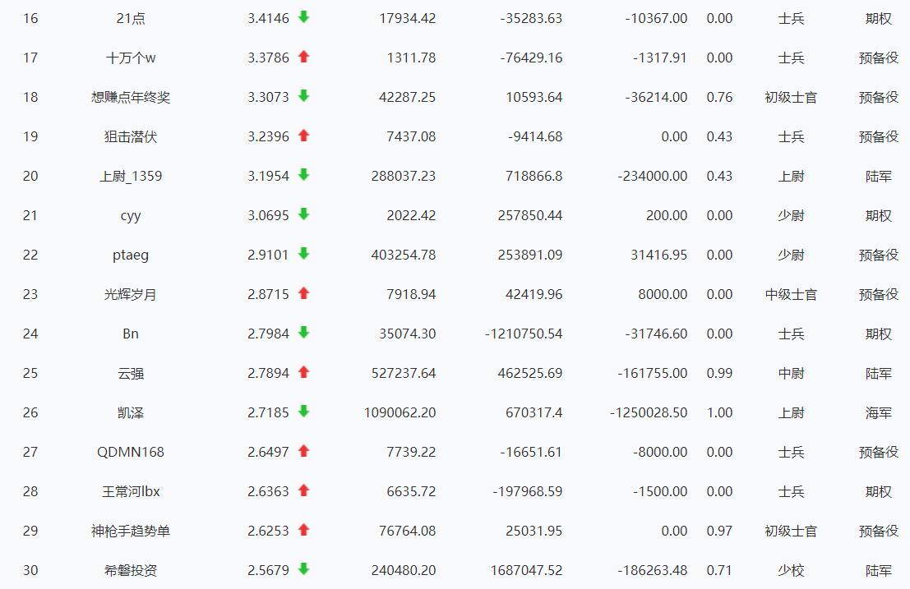The height and width of the screenshot is (589, 910).
Task: Open 神枪手趋势单 trader name link
Action: pyautogui.click(x=131, y=531)
